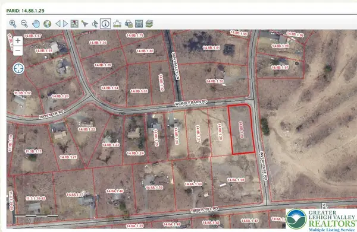
Task: Open the map layers stack icon
Action: [149, 24]
